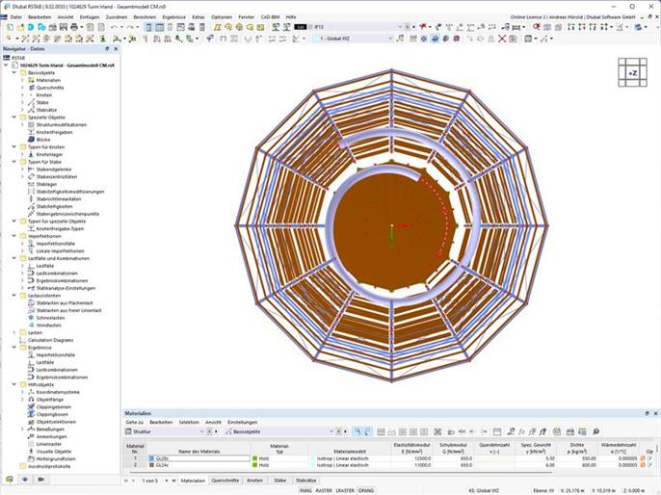Toggle FANG snap in the status bar
The height and width of the screenshot is (495, 661).
pyautogui.click(x=305, y=490)
